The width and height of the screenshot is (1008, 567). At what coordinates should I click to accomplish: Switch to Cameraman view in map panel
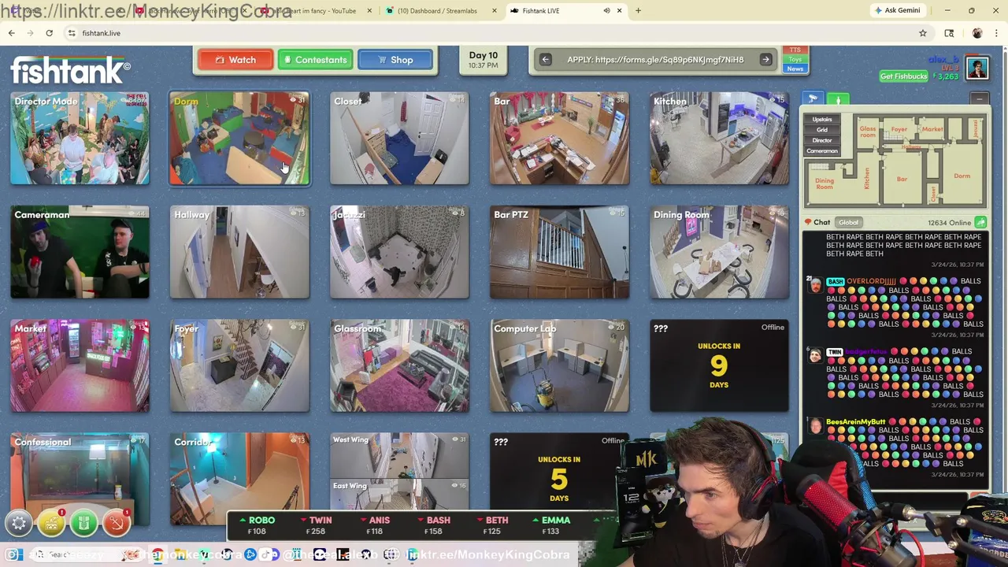tap(821, 150)
